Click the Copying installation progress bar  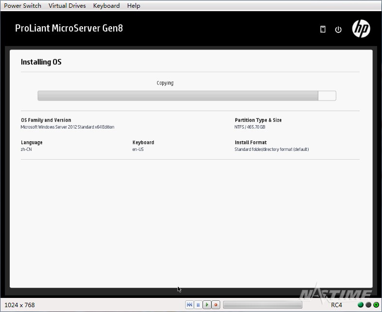click(x=187, y=96)
